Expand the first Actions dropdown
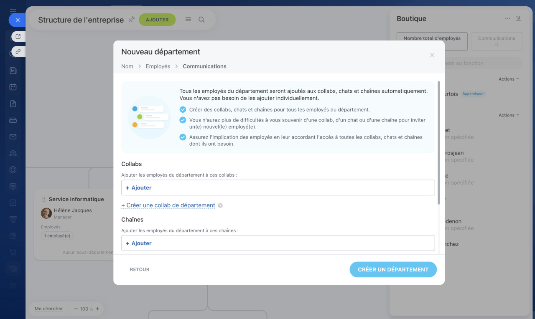This screenshot has width=535, height=319. pyautogui.click(x=509, y=79)
